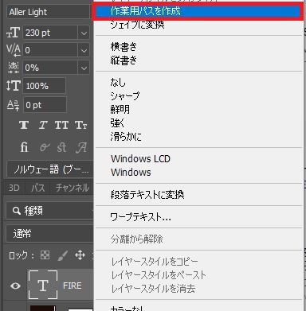Screen dimensions: 306x311
Task: Toggle standard ligatures fi button
Action: tap(24, 147)
